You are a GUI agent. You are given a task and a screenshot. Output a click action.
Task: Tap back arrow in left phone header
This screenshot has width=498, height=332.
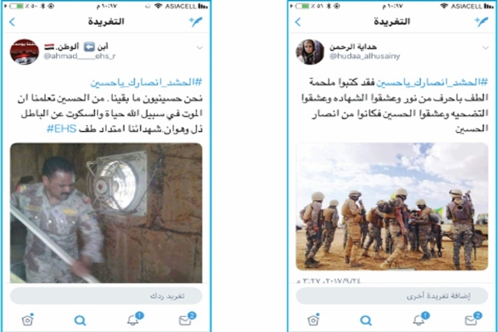[x=12, y=22]
